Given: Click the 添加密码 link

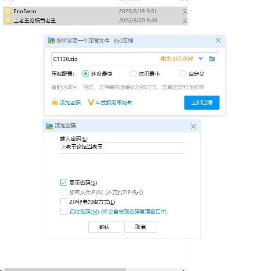Looking at the screenshot, I should [70, 103].
